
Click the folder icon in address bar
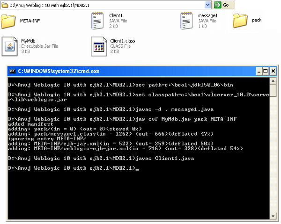tap(5, 5)
